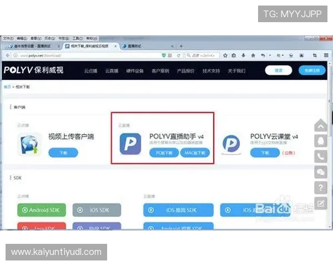Open 云点播 in site navigation
This screenshot has height=266, width=333.
click(90, 70)
